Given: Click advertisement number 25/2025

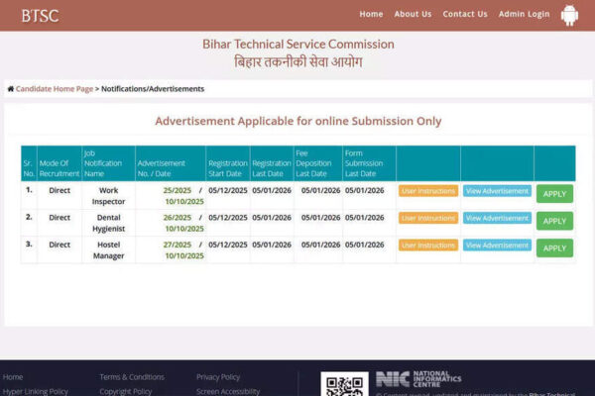Looking at the screenshot, I should tap(178, 190).
